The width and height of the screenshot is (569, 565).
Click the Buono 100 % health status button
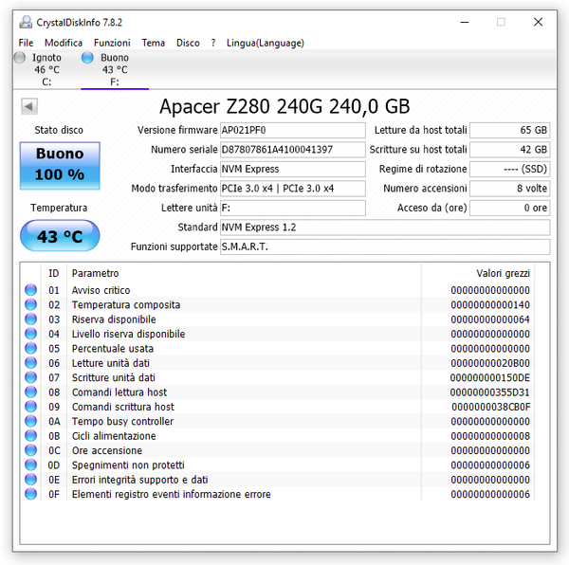[x=60, y=165]
